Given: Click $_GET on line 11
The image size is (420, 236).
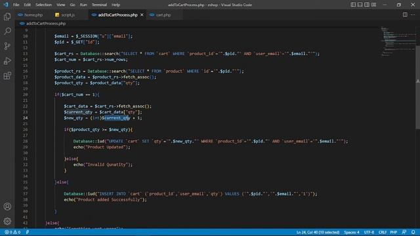Looking at the screenshot, I should point(77,42).
